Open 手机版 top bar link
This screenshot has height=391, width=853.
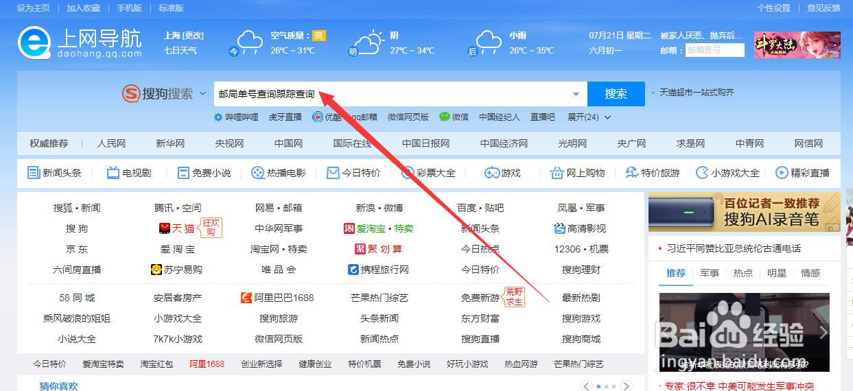click(x=130, y=8)
